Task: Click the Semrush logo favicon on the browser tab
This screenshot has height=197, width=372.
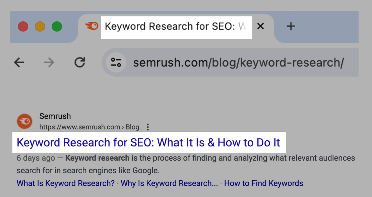Action: click(91, 26)
